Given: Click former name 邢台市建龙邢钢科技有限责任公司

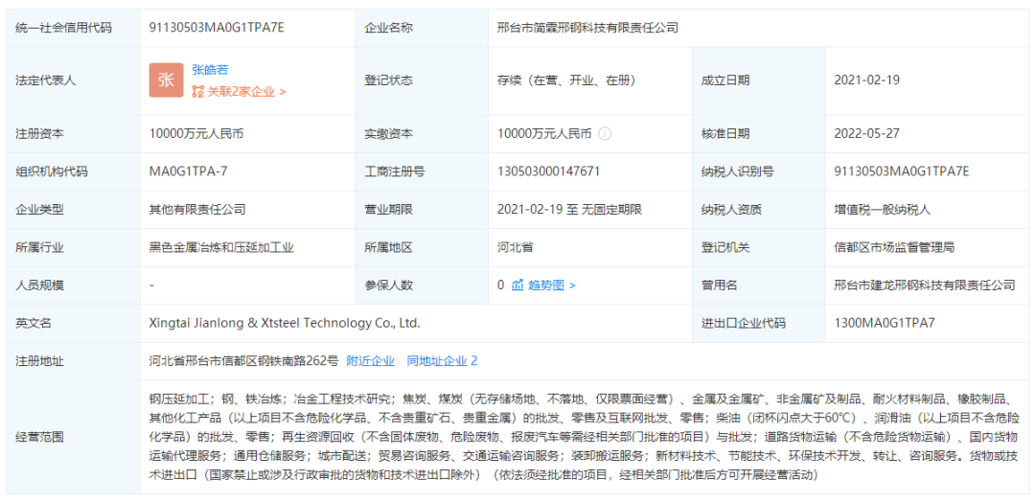Looking at the screenshot, I should point(924,285).
